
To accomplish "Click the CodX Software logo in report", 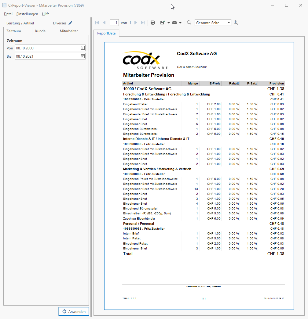I will click(145, 60).
